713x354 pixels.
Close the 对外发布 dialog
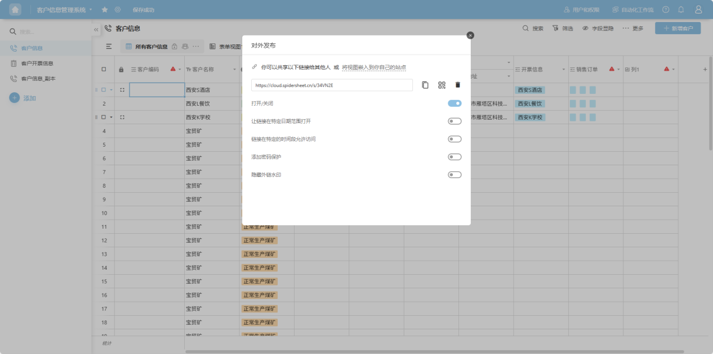pos(470,35)
